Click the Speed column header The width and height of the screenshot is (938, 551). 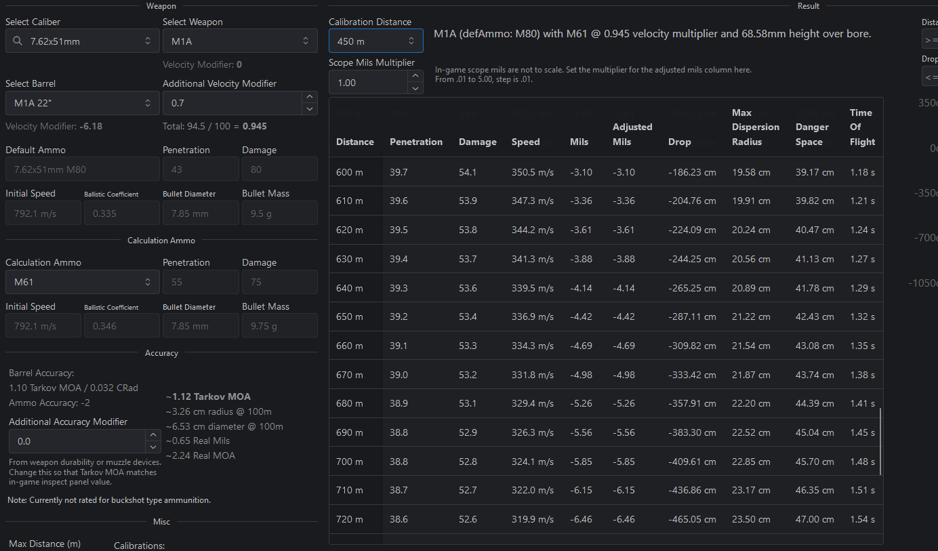526,142
